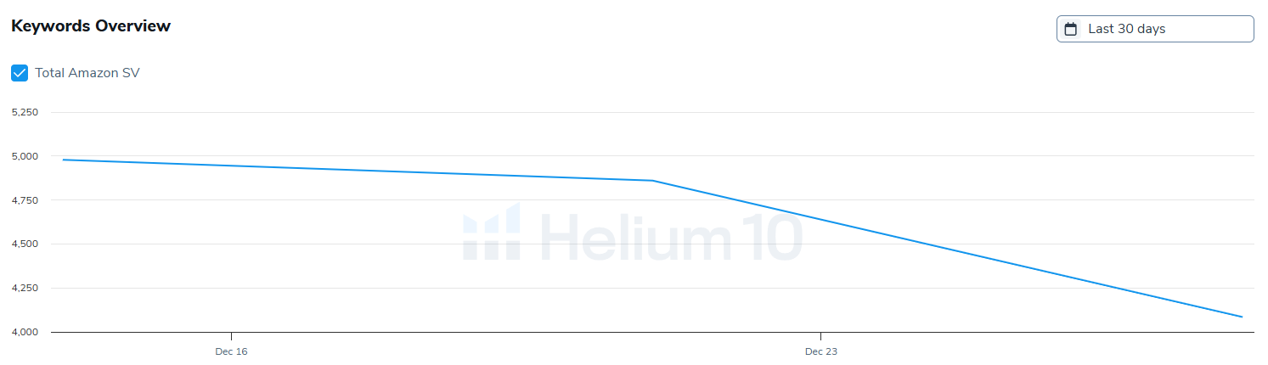Uncheck the Total Amazon SV checkbox
Screen dimensions: 1268x365
coord(20,73)
